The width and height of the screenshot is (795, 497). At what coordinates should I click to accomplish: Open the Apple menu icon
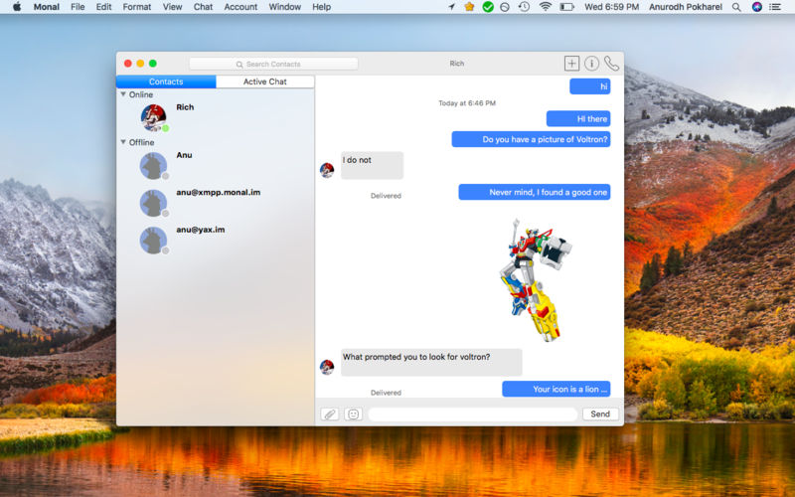[x=17, y=7]
